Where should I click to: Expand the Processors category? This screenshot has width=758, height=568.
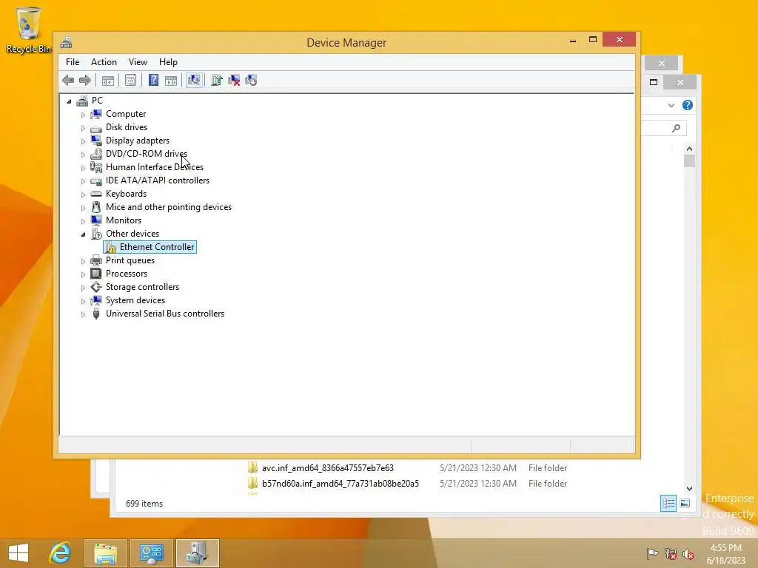[83, 274]
